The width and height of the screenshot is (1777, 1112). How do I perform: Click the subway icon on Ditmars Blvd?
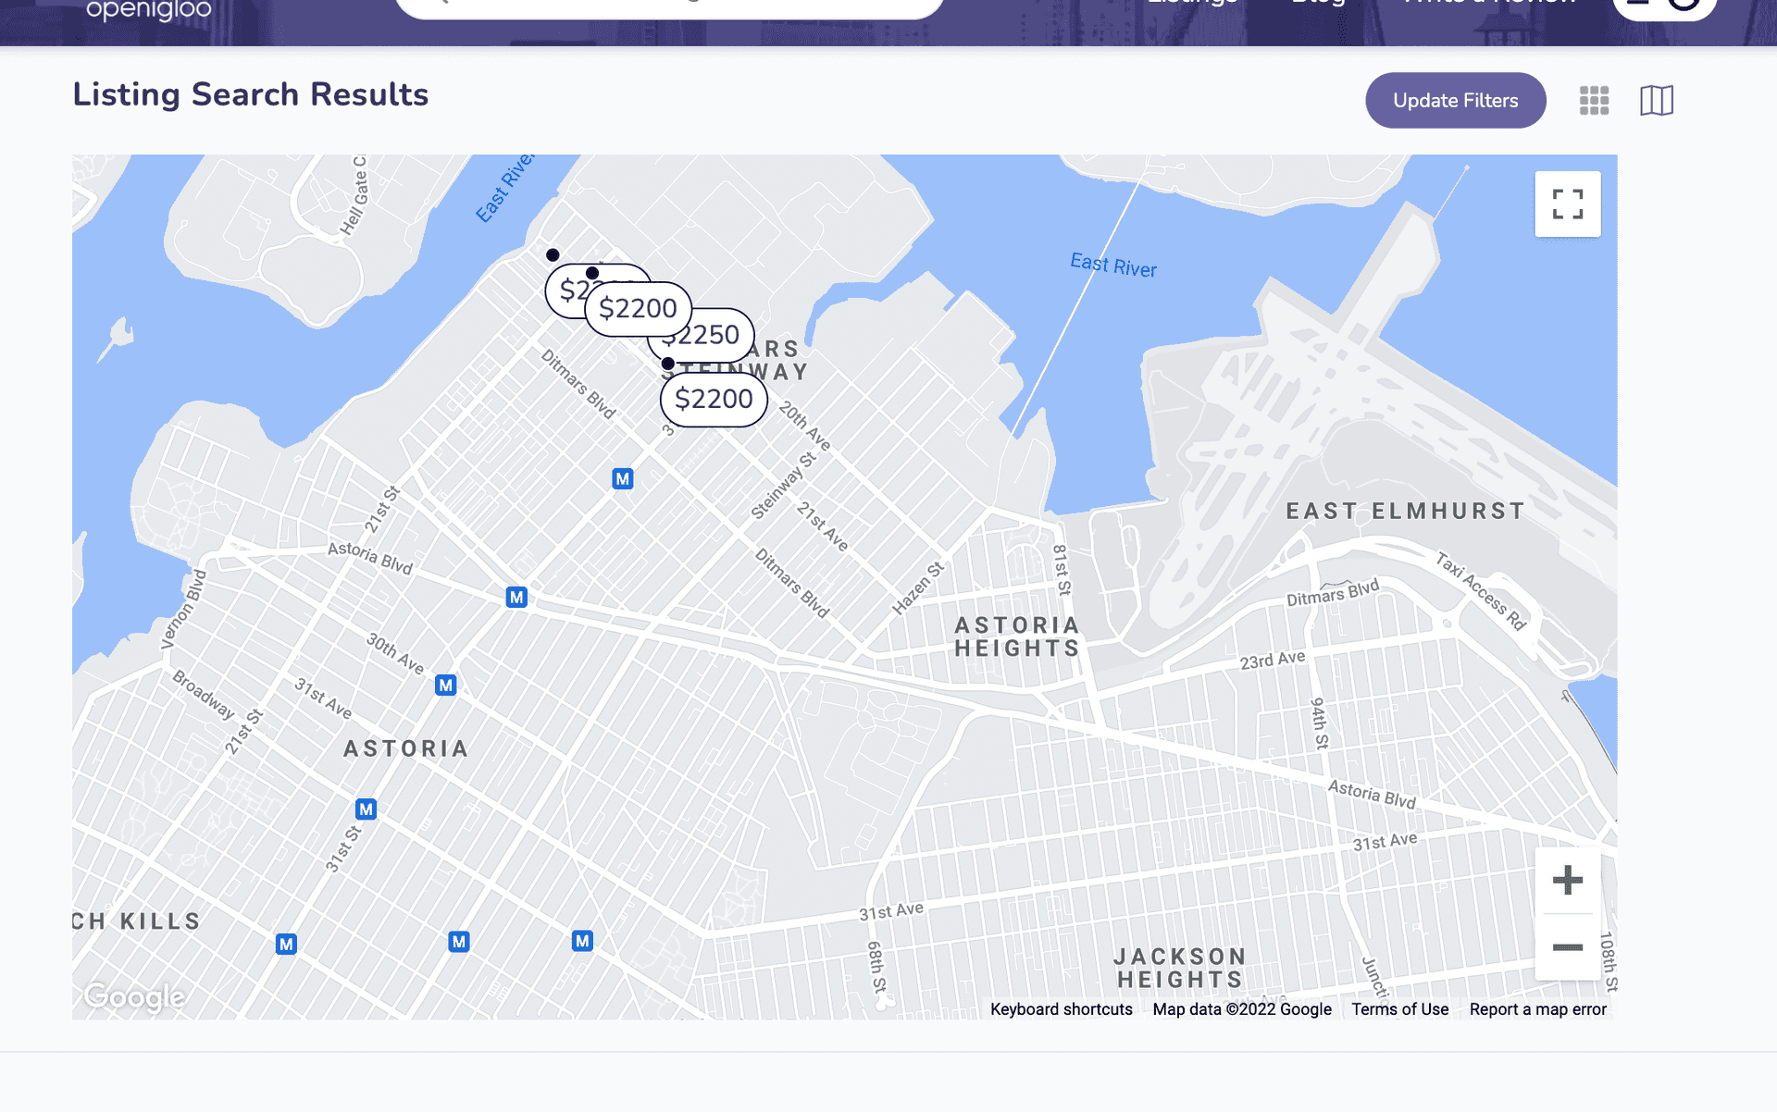[x=623, y=479]
